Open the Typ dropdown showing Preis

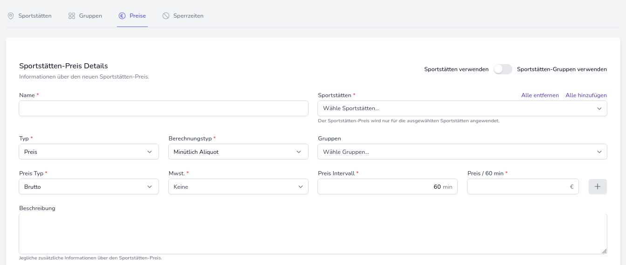point(89,152)
